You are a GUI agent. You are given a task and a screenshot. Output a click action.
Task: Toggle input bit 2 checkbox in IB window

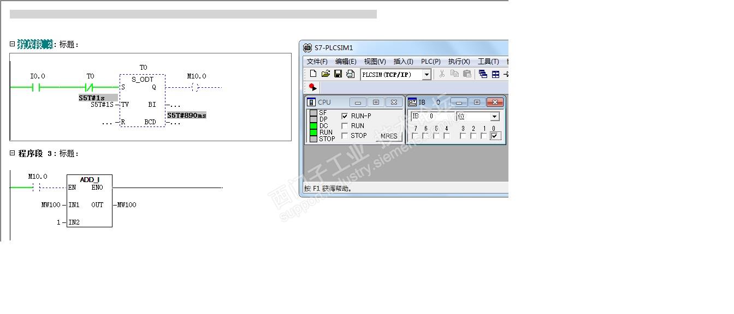[x=473, y=136]
